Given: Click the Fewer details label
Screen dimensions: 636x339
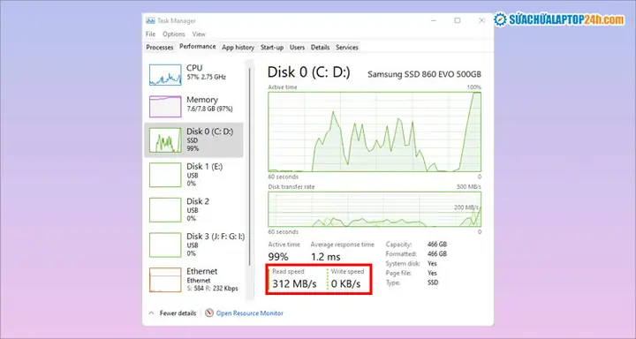Looking at the screenshot, I should [x=178, y=313].
